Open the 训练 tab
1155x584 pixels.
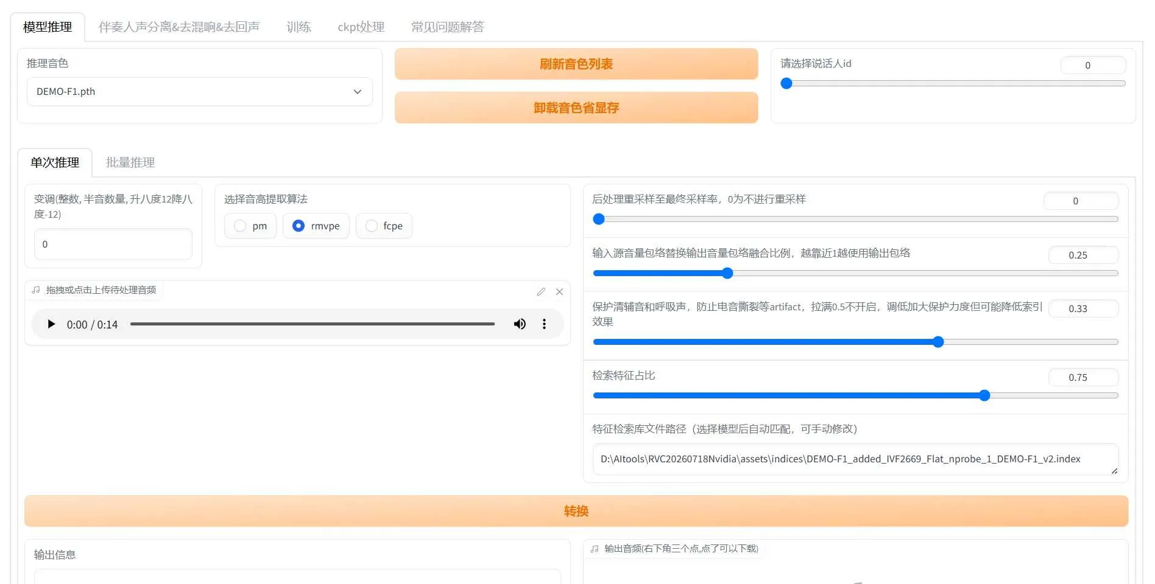pos(298,27)
